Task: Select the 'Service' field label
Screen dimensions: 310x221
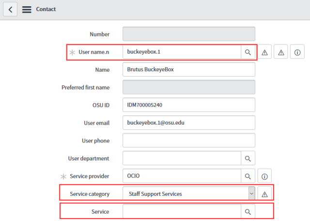Action: pyautogui.click(x=100, y=212)
